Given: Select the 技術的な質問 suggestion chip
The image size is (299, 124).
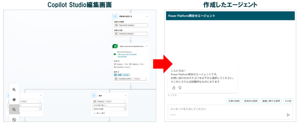Looking at the screenshot, I should click(251, 101).
